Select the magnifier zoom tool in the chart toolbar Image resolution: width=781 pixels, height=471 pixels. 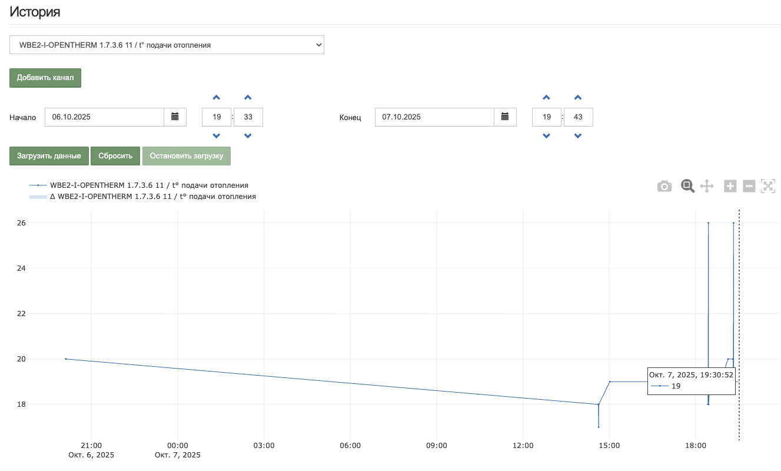(687, 186)
